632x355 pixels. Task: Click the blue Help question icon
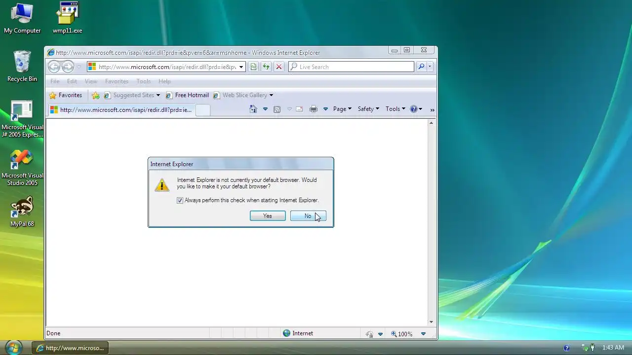click(x=414, y=109)
